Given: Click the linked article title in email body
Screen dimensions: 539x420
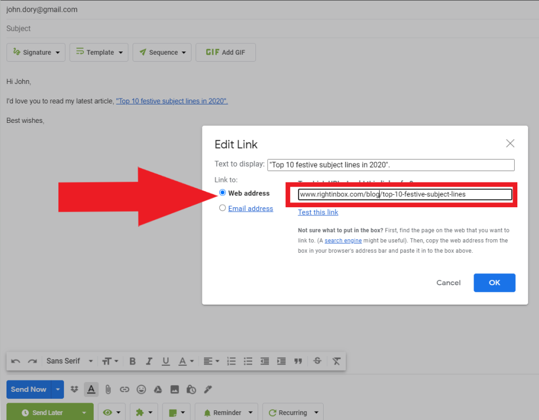Looking at the screenshot, I should point(172,101).
